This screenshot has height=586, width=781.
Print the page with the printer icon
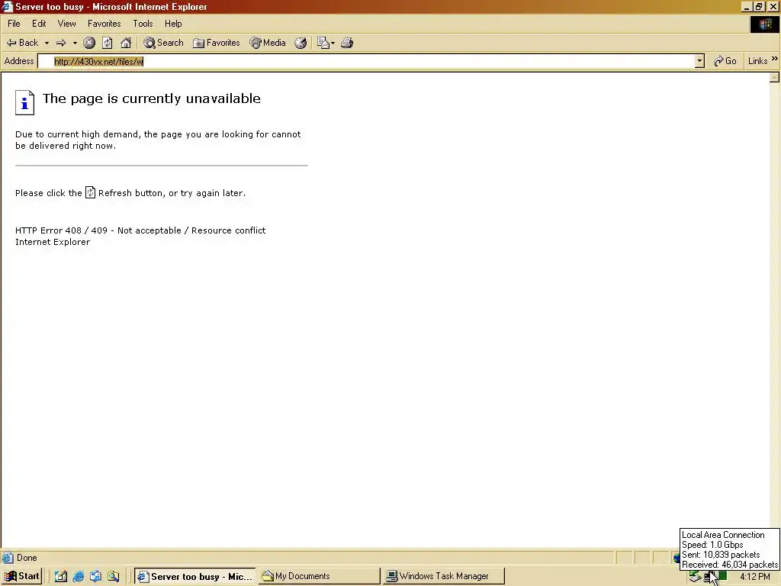347,43
